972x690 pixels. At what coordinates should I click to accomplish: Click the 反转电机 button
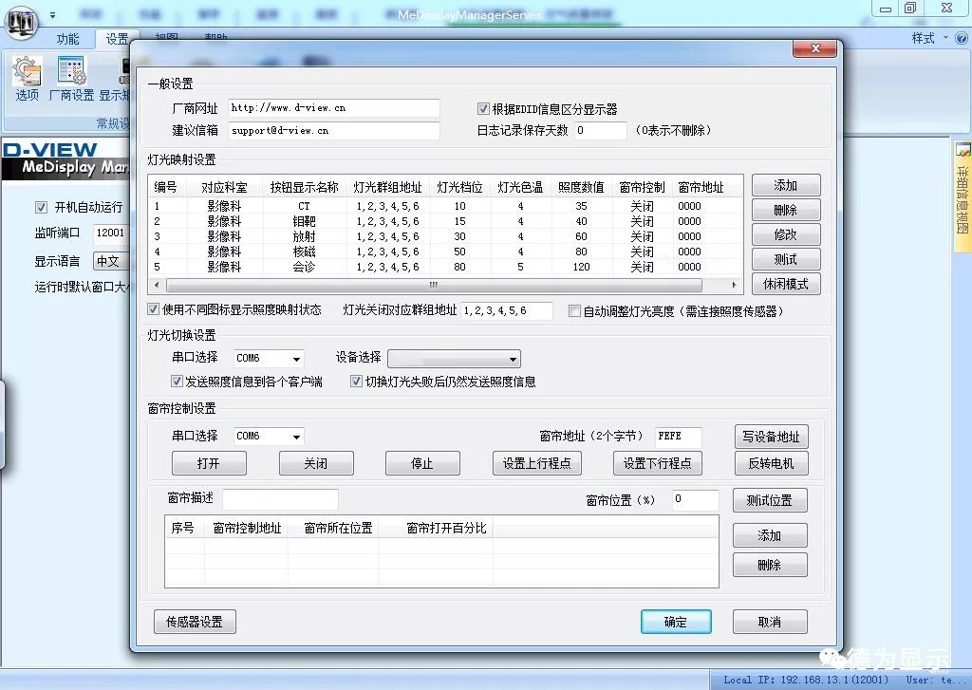(x=771, y=463)
